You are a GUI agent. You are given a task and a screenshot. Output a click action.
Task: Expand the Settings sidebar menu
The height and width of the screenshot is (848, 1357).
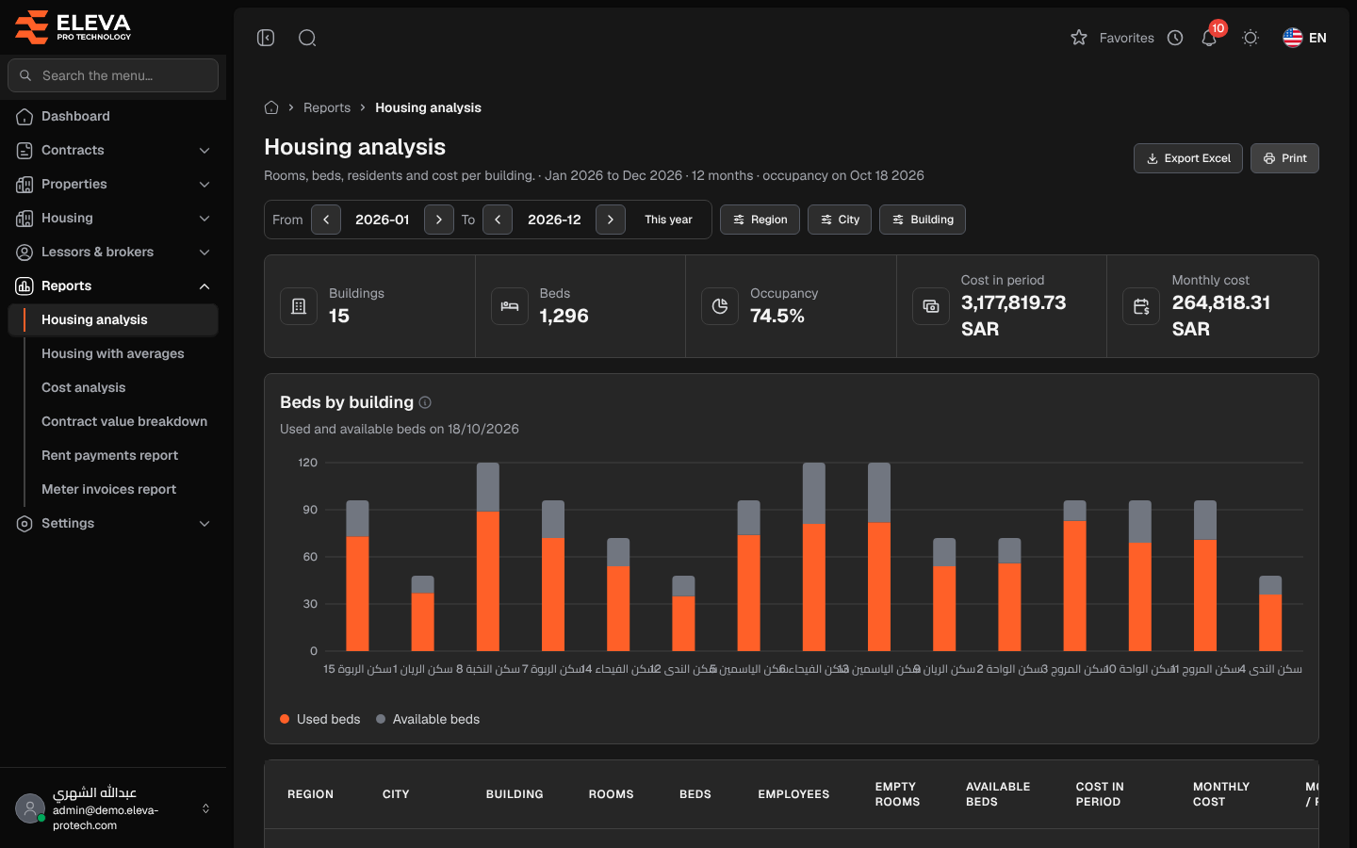pos(113,523)
